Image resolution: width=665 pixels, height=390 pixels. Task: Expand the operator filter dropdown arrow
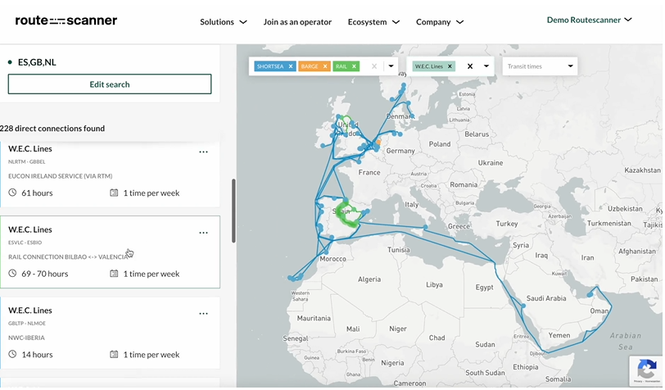click(x=486, y=66)
